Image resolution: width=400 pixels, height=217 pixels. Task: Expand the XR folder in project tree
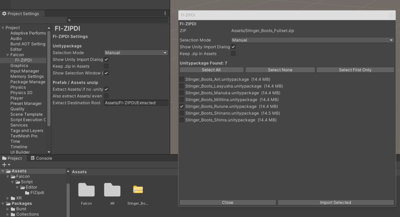coord(8,198)
